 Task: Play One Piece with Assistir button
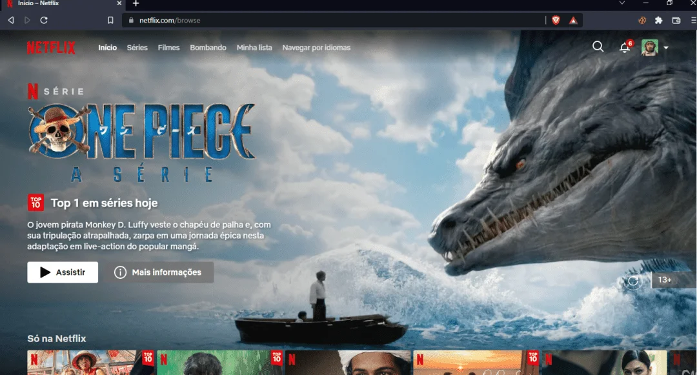click(x=63, y=272)
